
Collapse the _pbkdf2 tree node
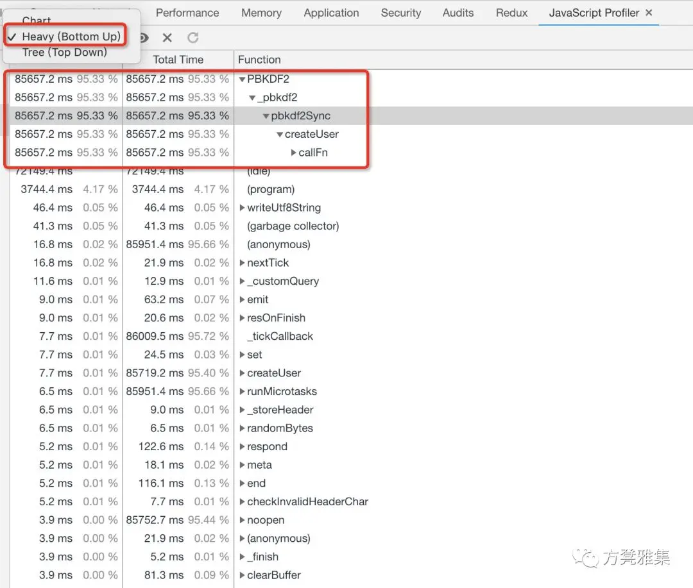[x=252, y=97]
